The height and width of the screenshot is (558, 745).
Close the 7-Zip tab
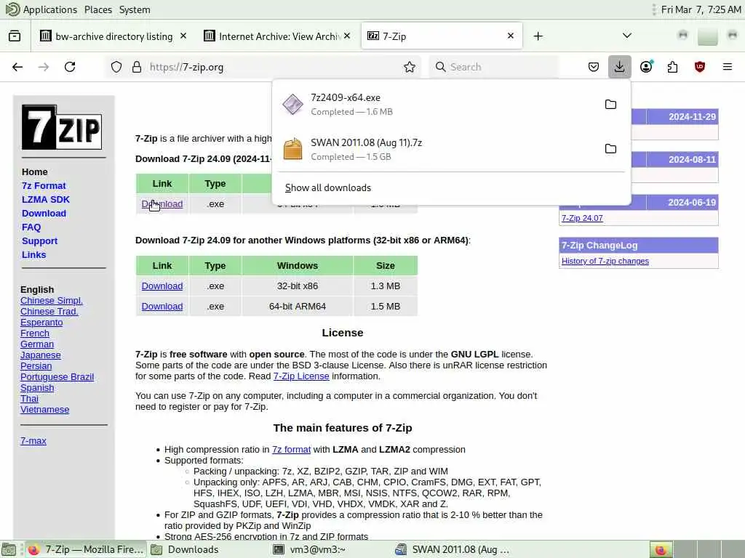click(511, 36)
